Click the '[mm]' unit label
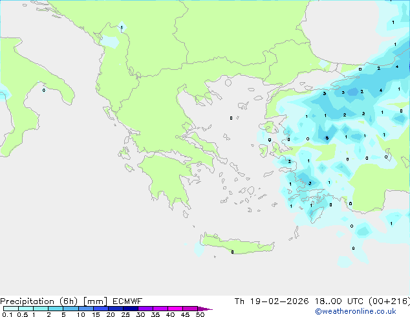The width and height of the screenshot is (410, 317). tap(95, 301)
